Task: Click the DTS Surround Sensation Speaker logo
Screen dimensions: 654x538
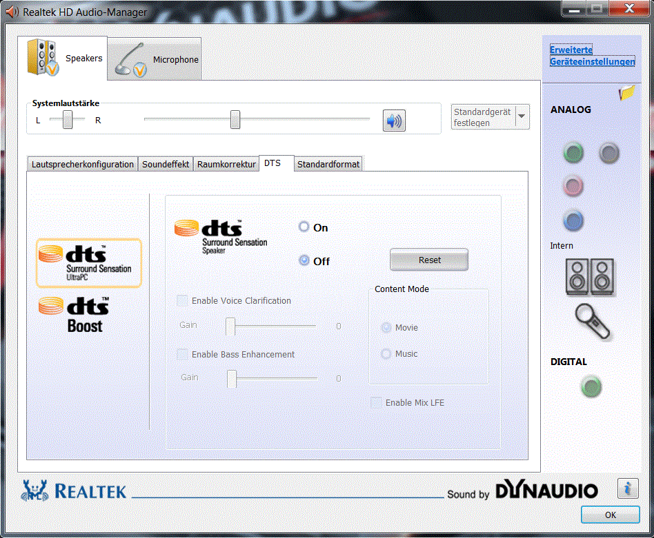Action: pyautogui.click(x=221, y=236)
